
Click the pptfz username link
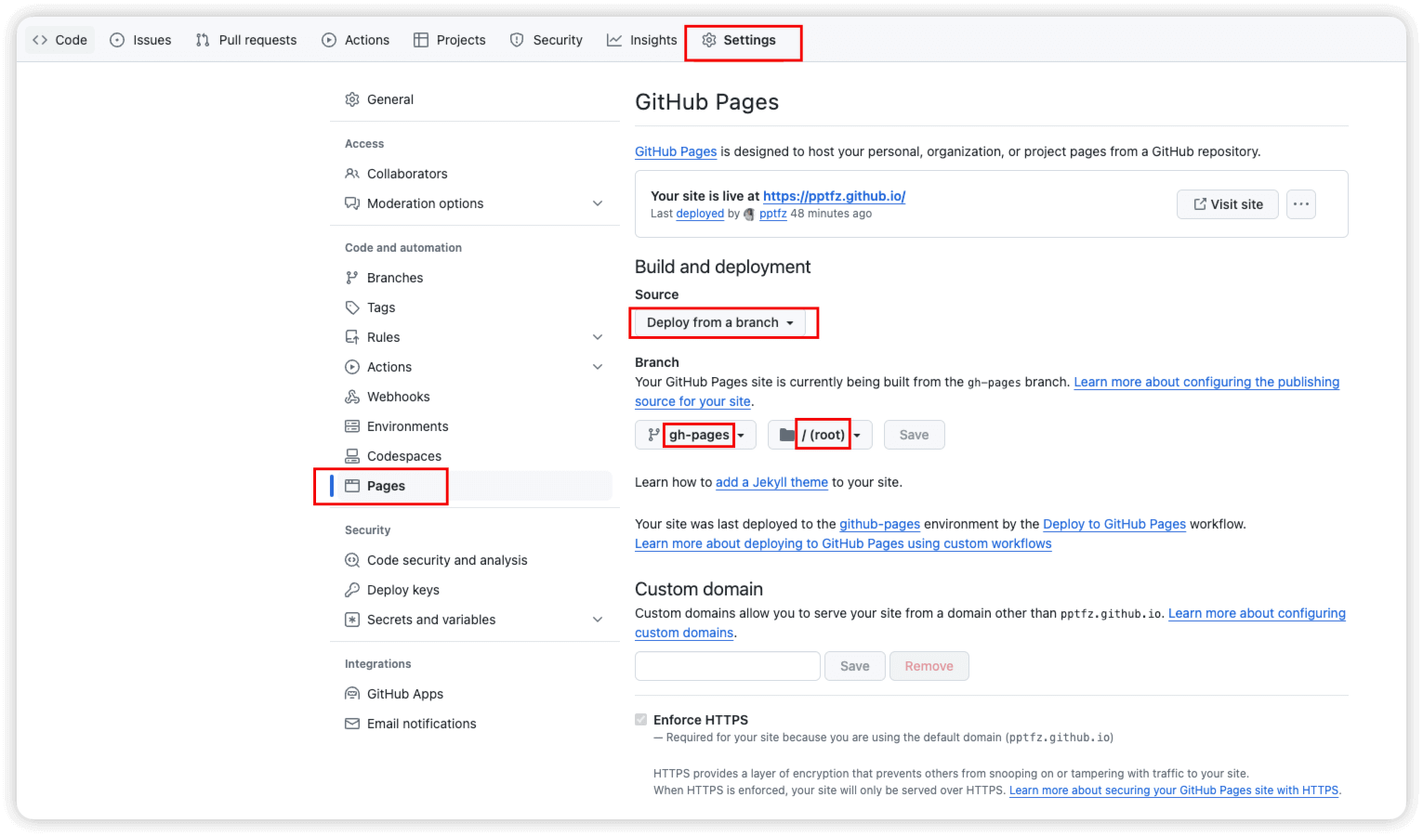click(773, 214)
